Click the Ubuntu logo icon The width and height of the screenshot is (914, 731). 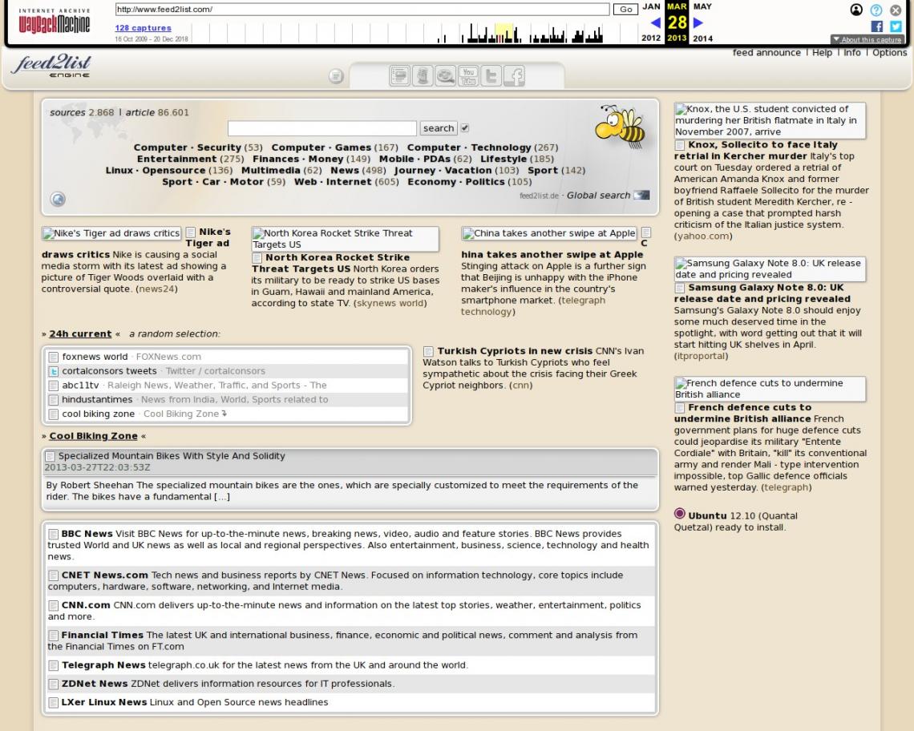pos(680,514)
